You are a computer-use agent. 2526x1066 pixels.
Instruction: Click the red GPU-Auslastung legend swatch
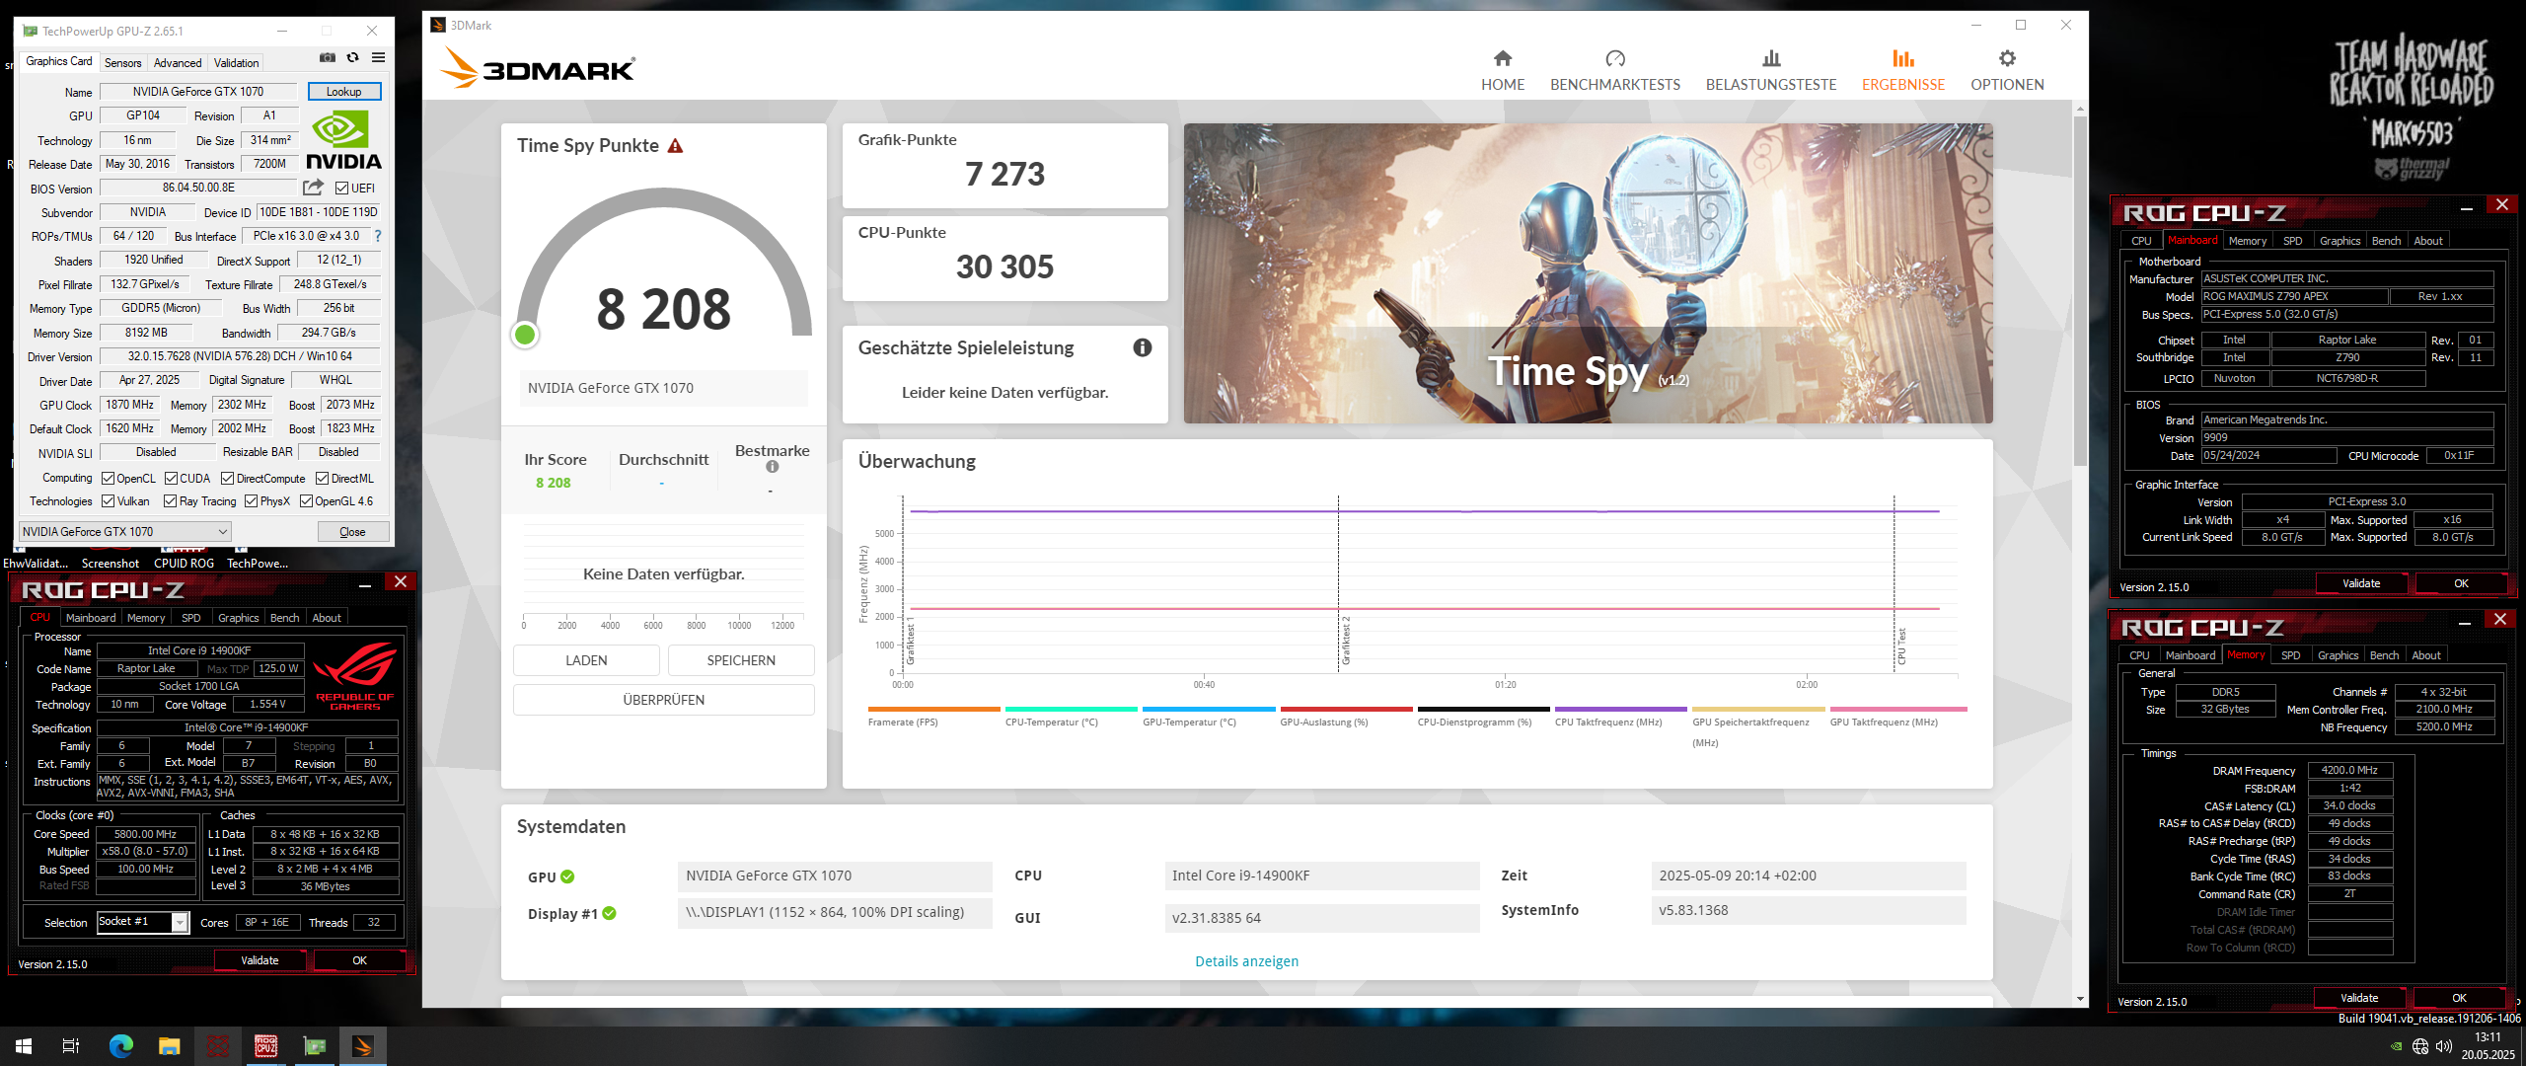1346,709
